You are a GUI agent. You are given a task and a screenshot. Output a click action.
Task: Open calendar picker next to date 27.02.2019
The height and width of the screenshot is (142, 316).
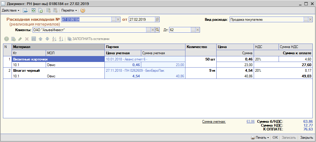[x=157, y=20]
